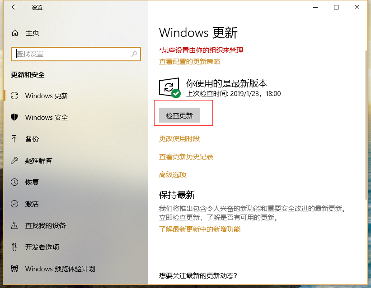Select the Windows 更新 sidebar entry
The height and width of the screenshot is (288, 371).
click(47, 96)
